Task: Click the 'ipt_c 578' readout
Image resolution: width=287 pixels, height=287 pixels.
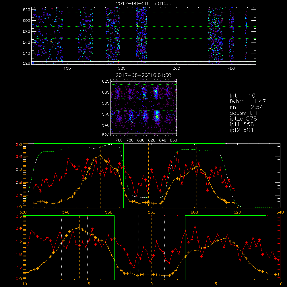Action: coord(243,119)
